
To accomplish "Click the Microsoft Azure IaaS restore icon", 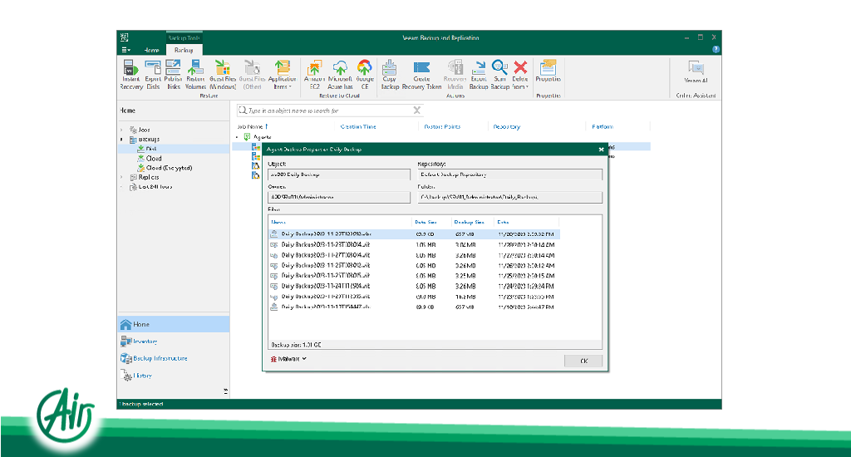I will click(x=340, y=74).
